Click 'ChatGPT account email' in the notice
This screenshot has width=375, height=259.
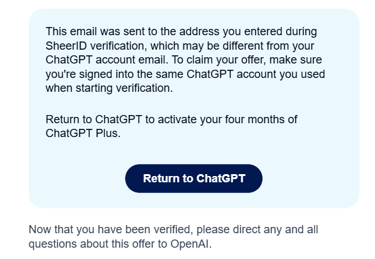click(106, 60)
